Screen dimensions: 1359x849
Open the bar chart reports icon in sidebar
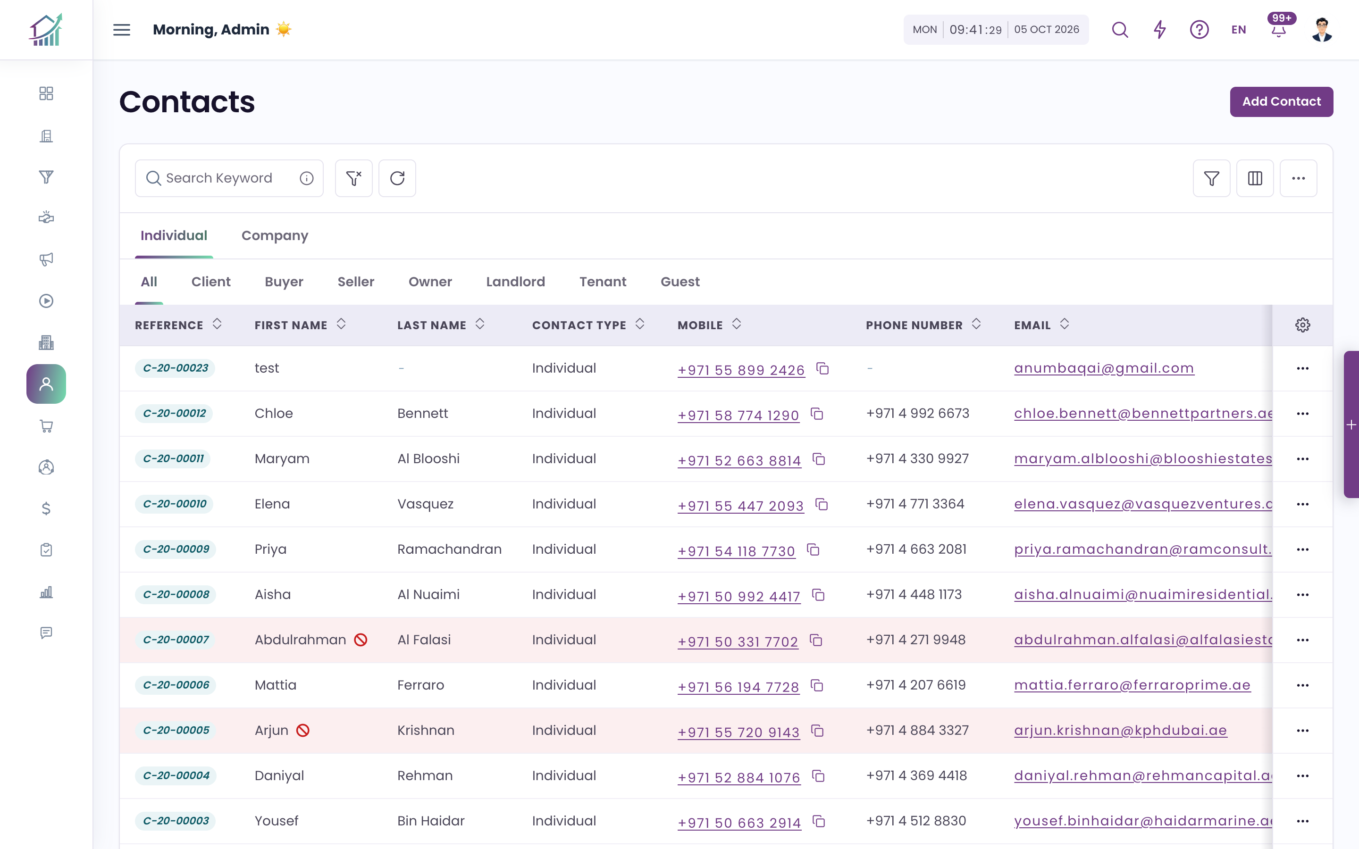coord(46,592)
